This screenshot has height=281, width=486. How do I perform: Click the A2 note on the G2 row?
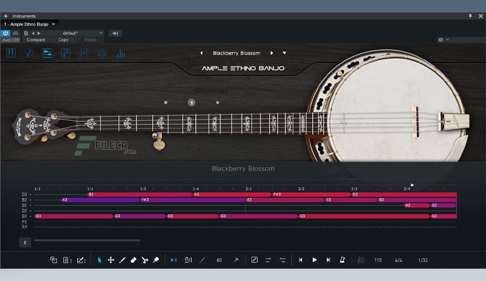pos(417,205)
